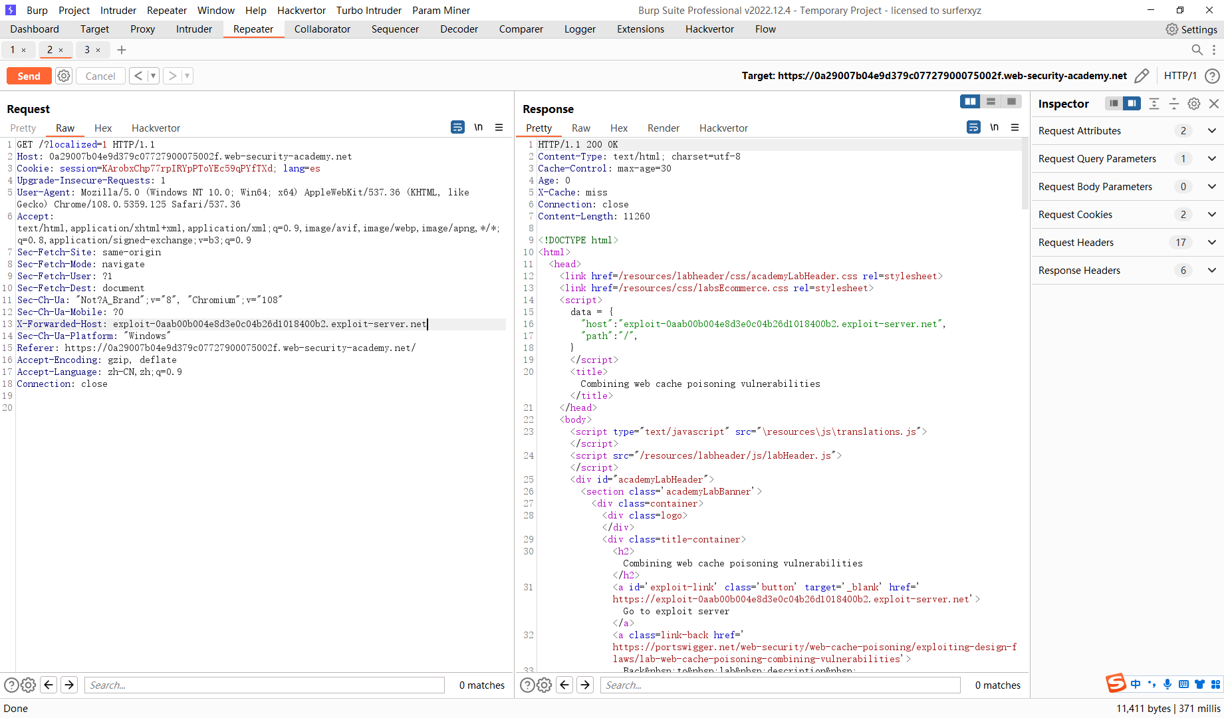Open the Decoder tab
The height and width of the screenshot is (718, 1224).
coord(459,29)
